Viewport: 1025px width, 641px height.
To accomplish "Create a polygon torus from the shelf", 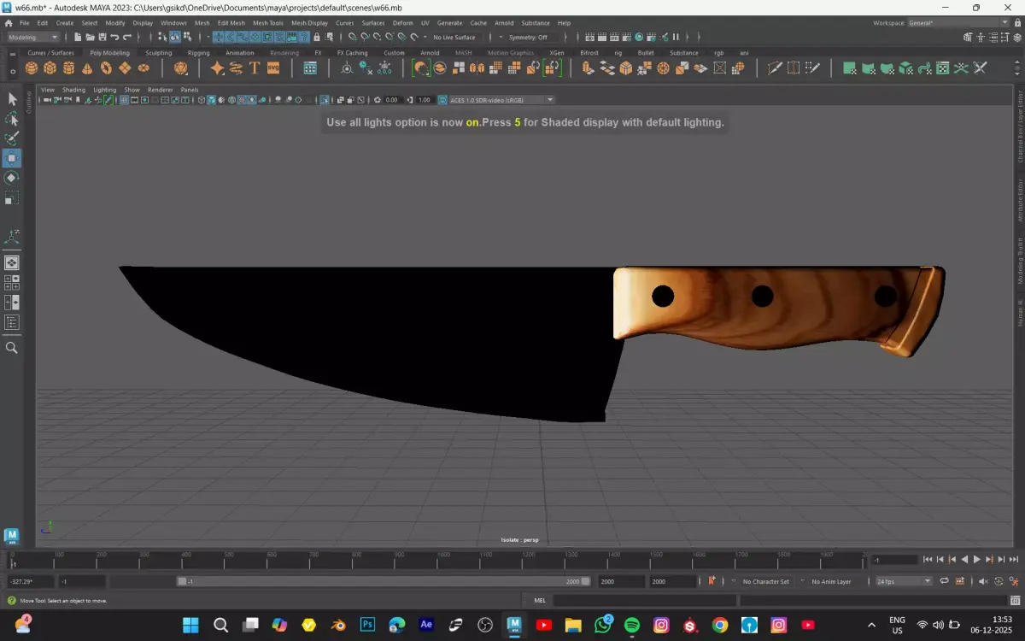I will point(106,68).
